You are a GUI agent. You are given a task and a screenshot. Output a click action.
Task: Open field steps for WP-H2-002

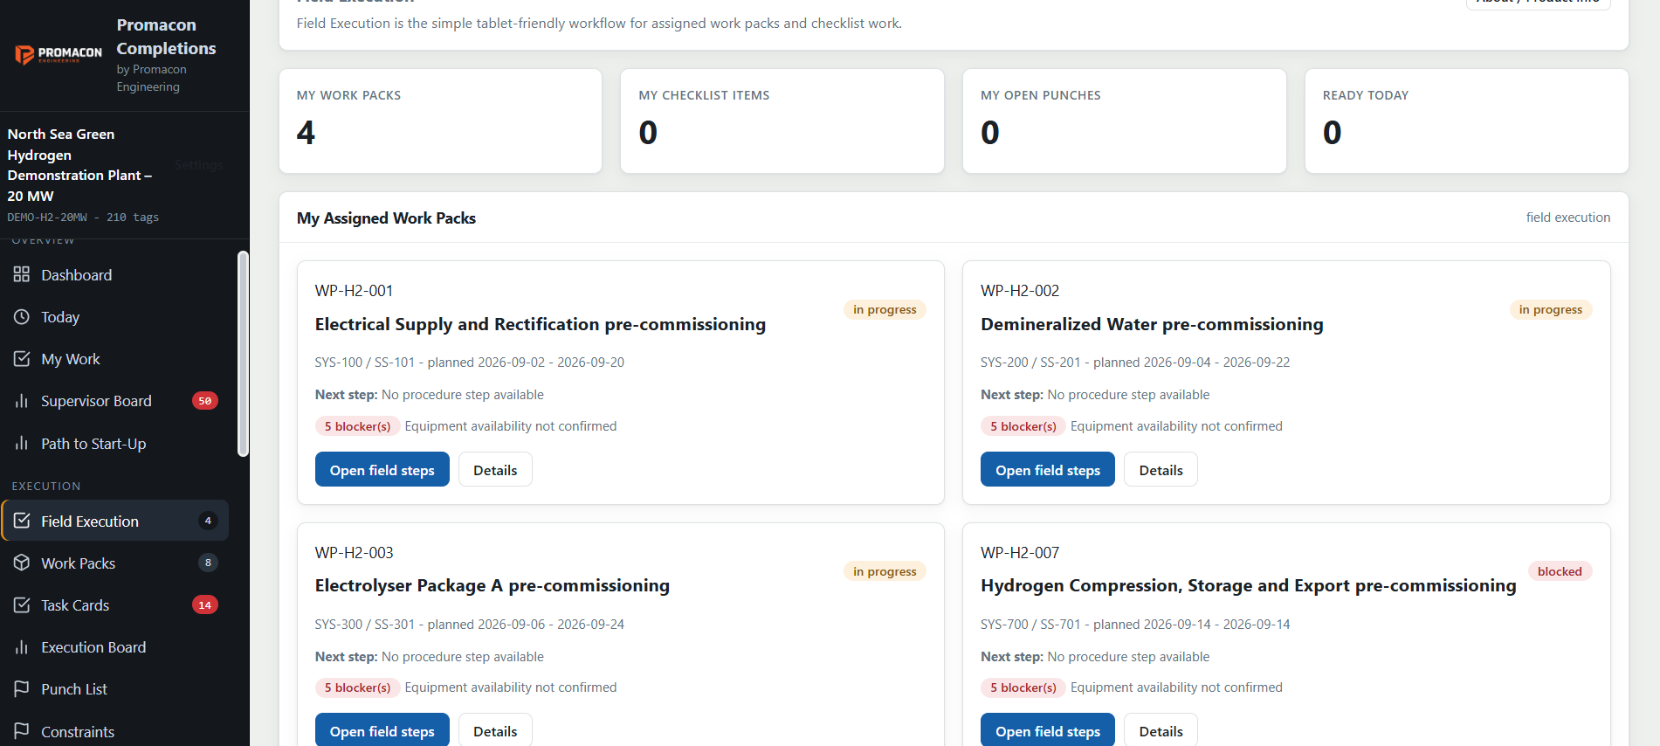1047,469
